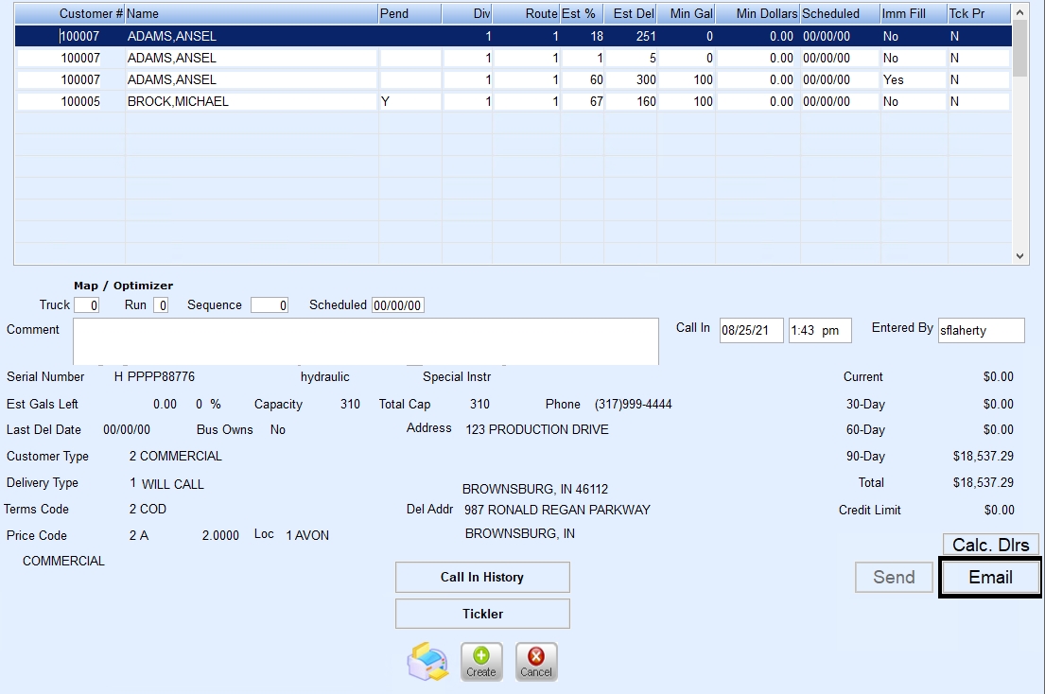Click terms code 2 COD
This screenshot has height=694, width=1045.
point(148,509)
